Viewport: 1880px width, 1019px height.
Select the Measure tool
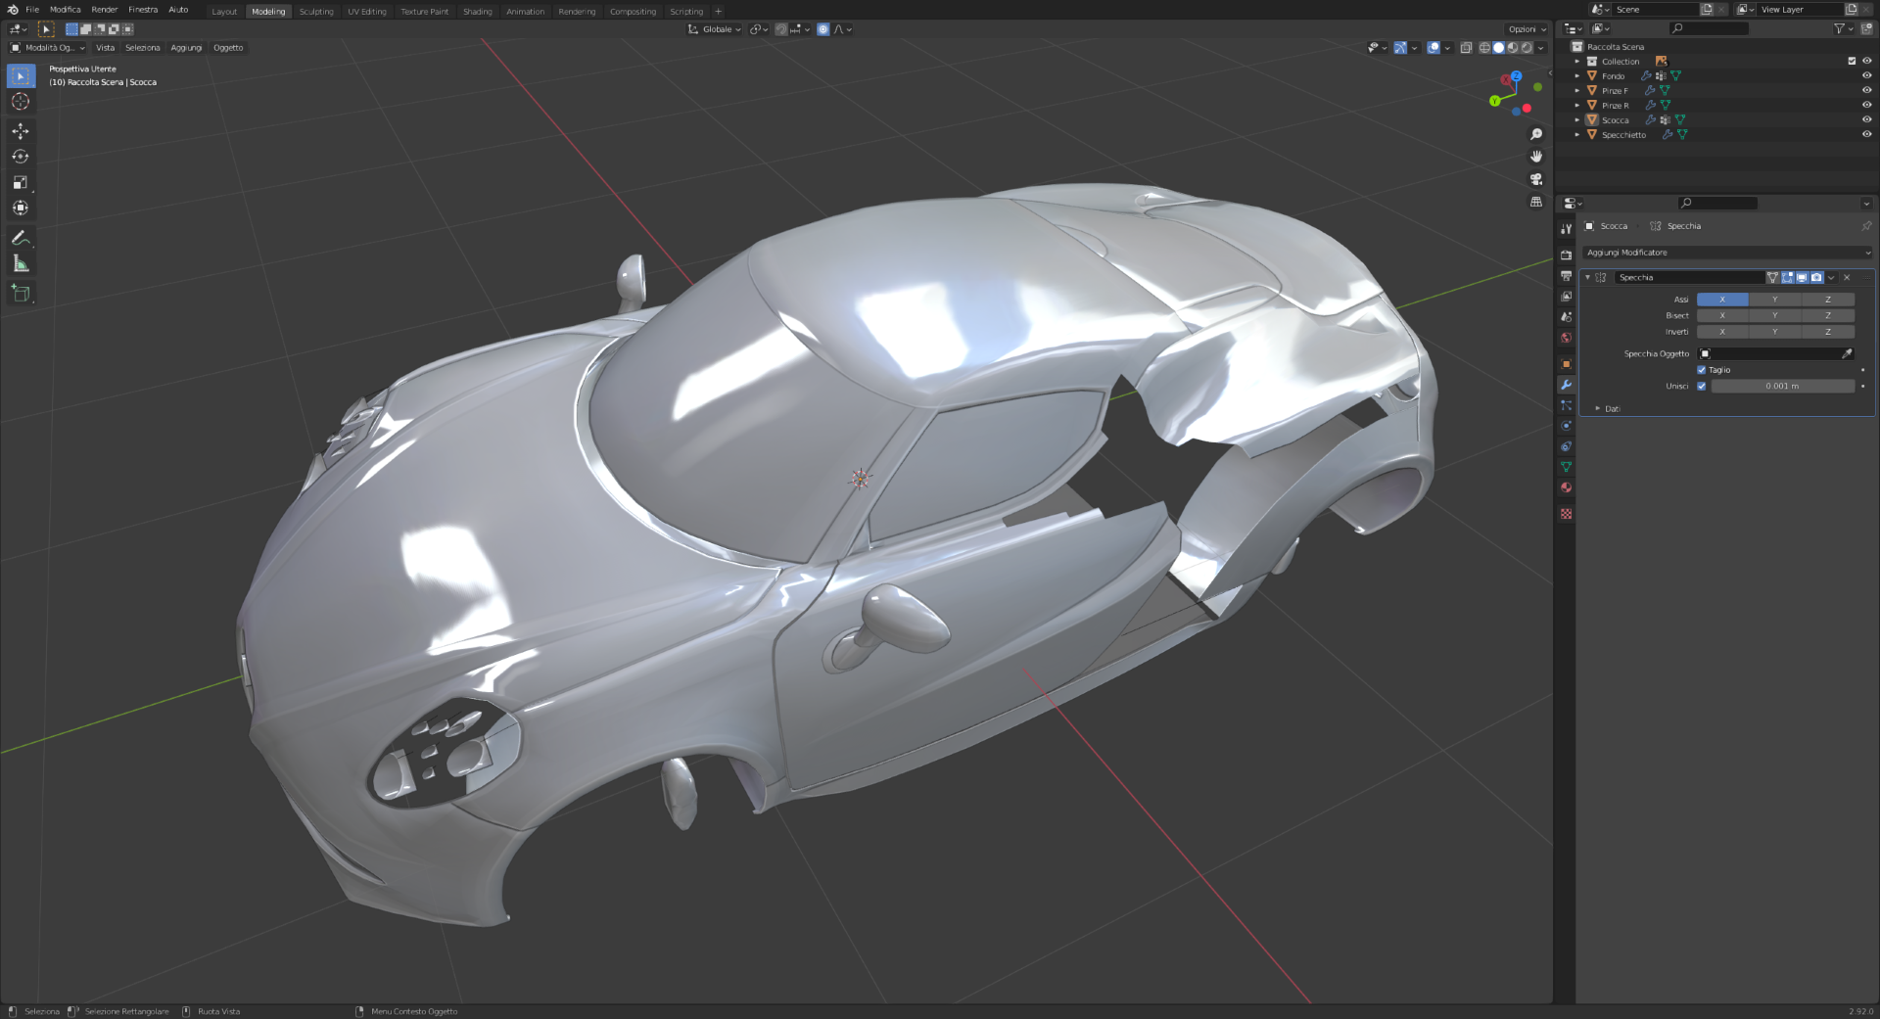pyautogui.click(x=21, y=263)
